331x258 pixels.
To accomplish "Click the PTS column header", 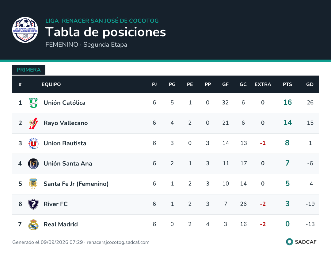I will tap(287, 84).
